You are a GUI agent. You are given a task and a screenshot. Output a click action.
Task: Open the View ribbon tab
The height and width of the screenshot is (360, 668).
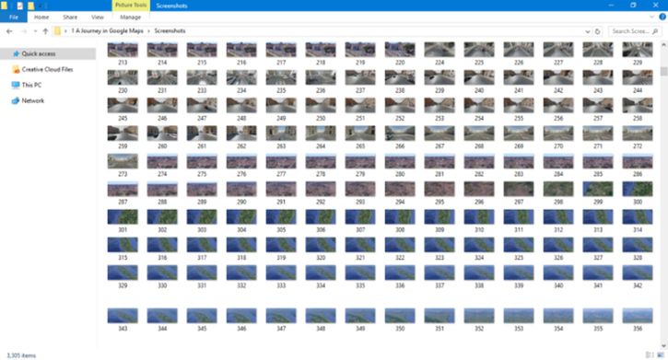(x=97, y=17)
